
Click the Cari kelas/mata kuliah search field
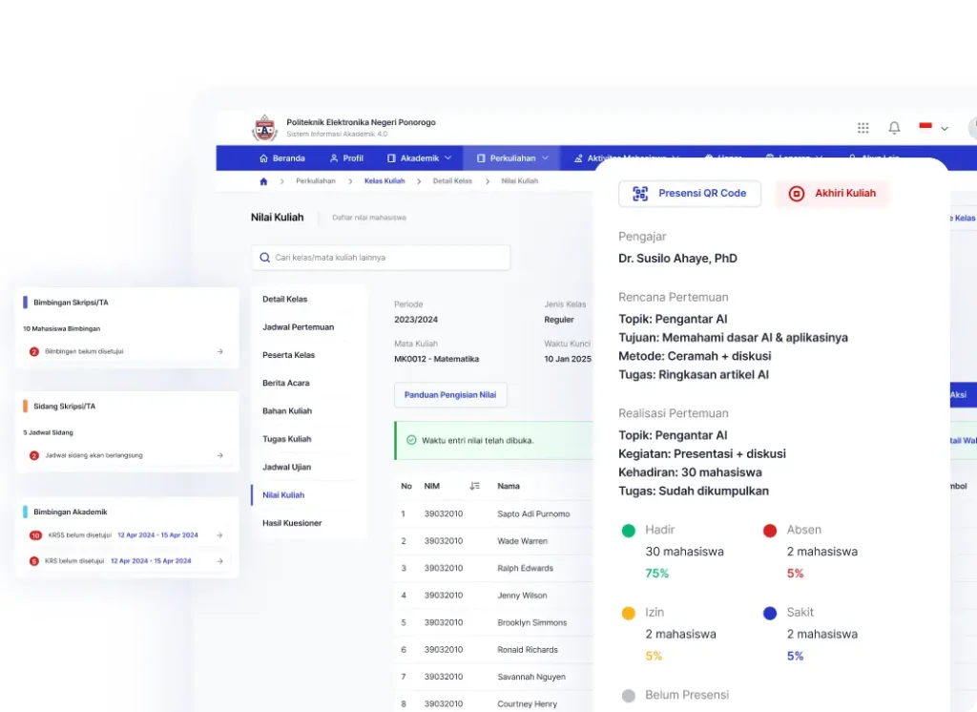click(x=382, y=258)
